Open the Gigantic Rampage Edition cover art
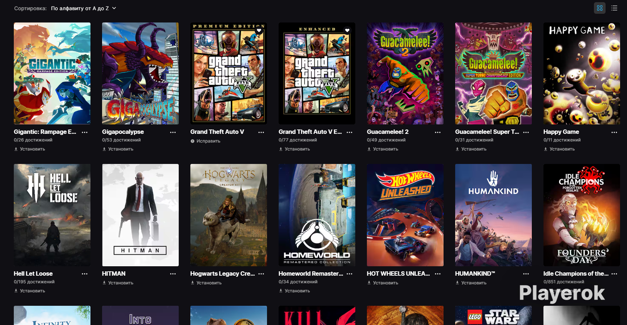Screen dimensions: 627x325 [x=52, y=74]
